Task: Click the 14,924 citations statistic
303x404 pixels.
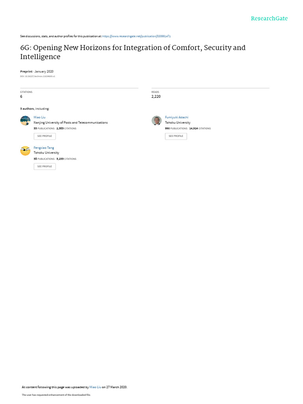Action: [x=200, y=128]
